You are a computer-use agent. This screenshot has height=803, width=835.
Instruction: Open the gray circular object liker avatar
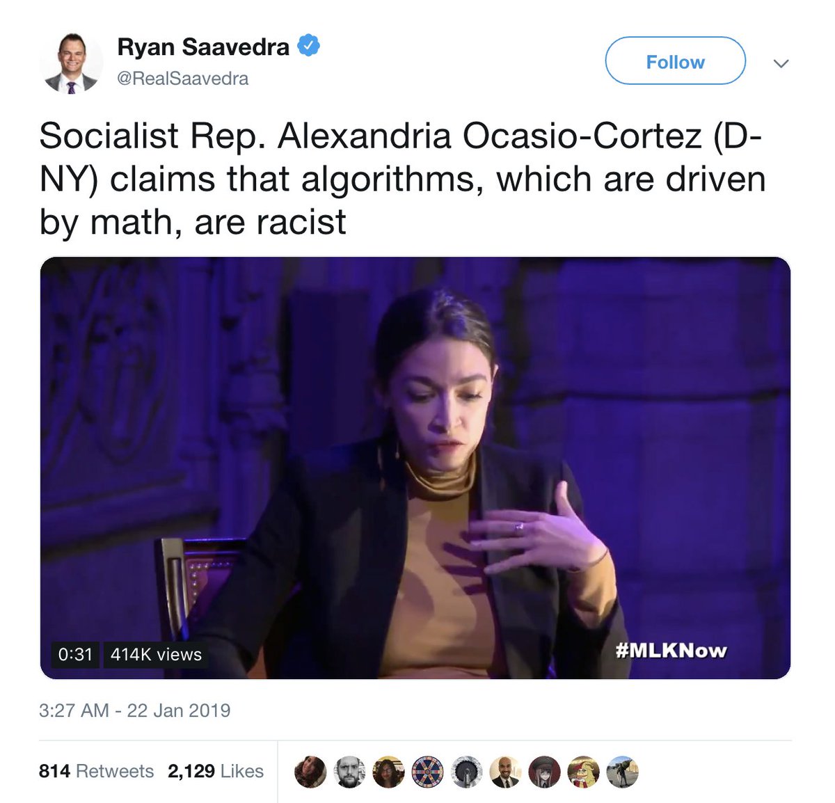(x=466, y=772)
